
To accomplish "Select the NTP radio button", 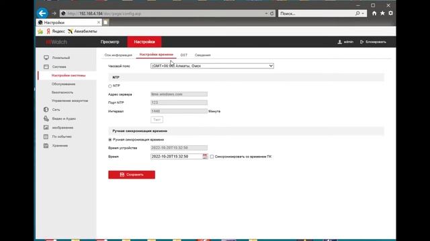I will click(110, 86).
